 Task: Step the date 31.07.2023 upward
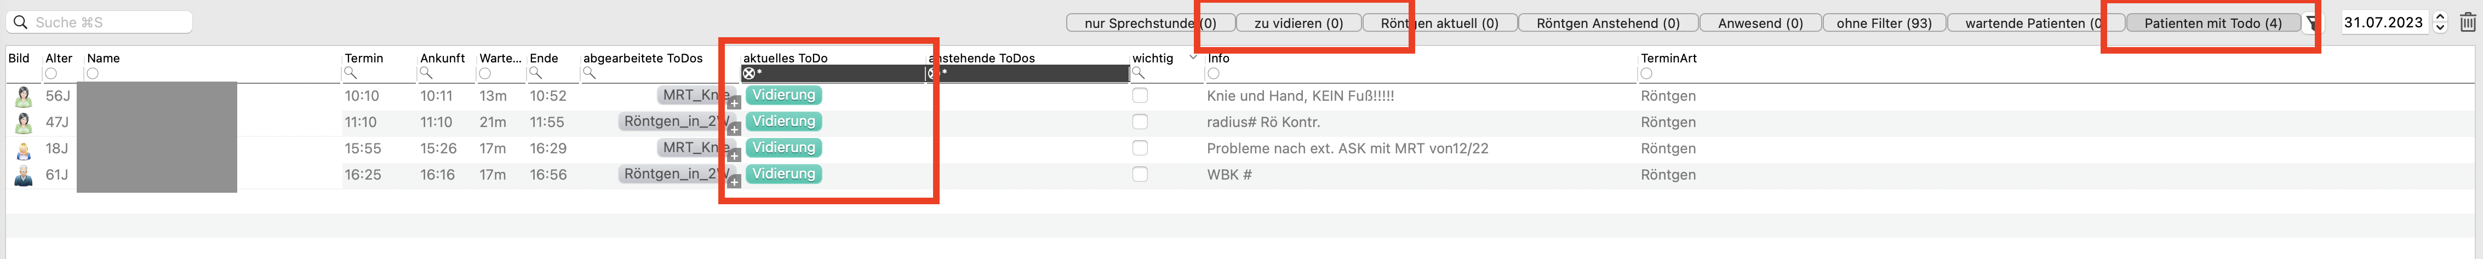[2441, 18]
